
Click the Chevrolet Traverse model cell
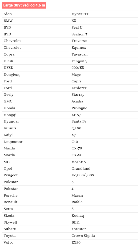click(x=104, y=41)
